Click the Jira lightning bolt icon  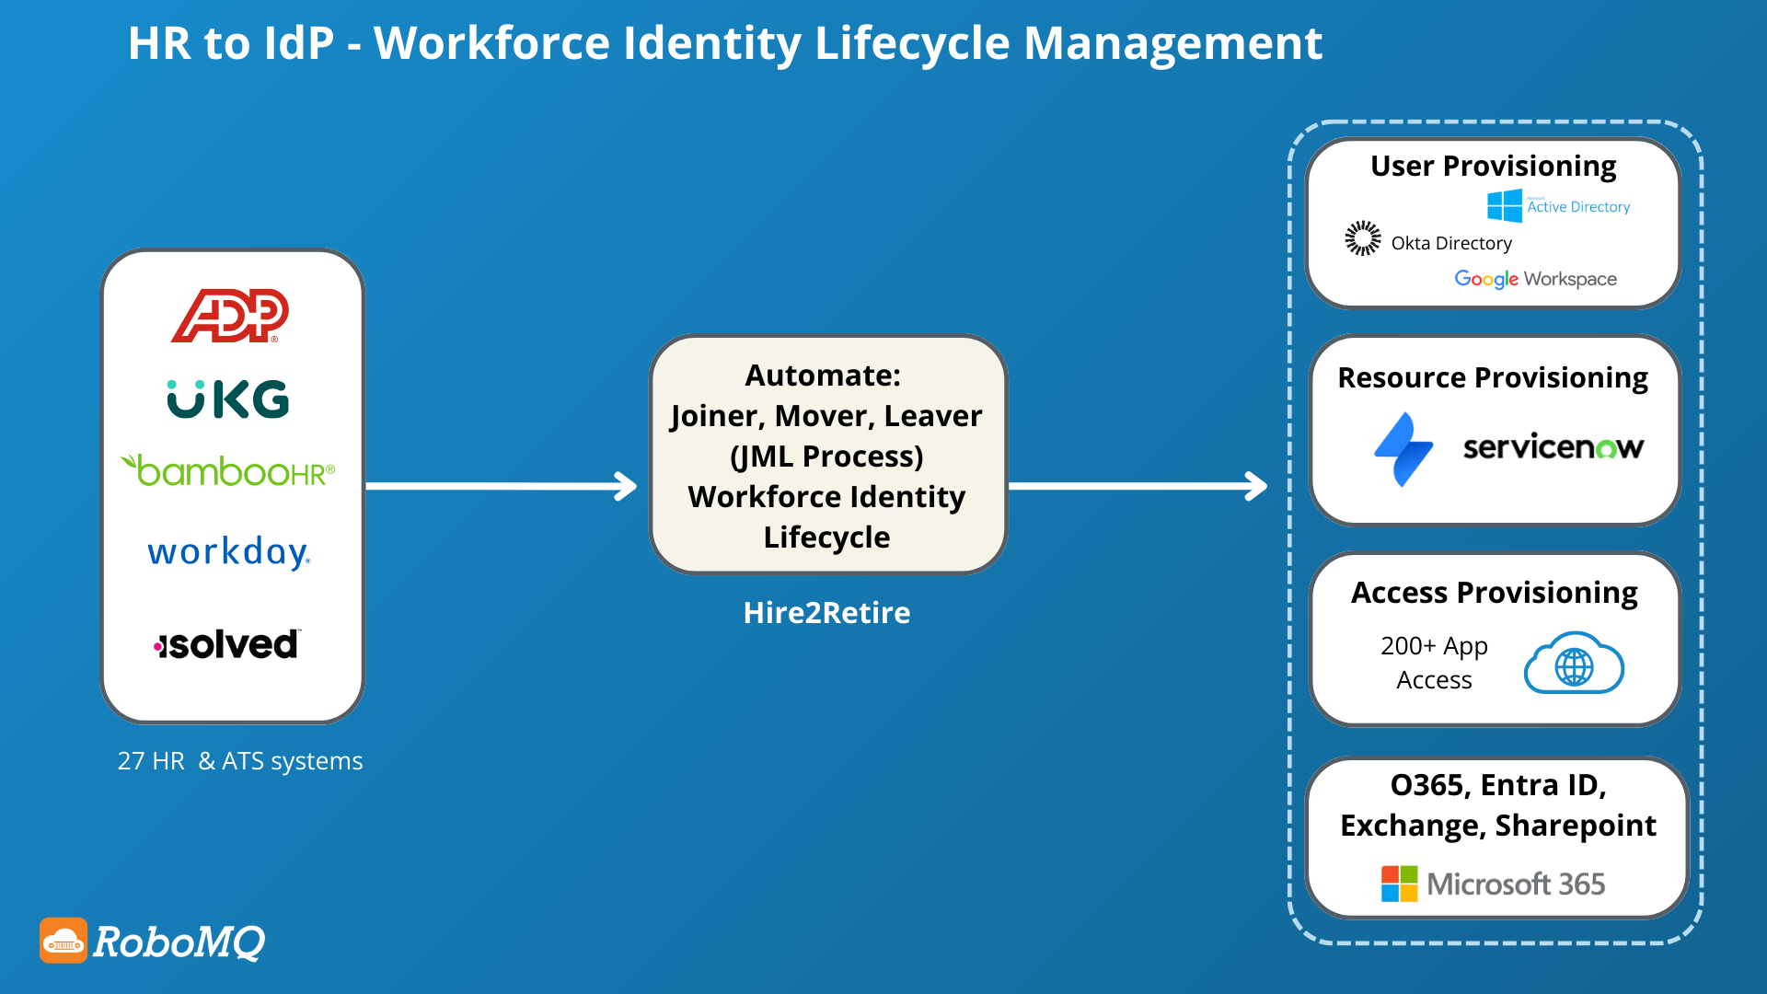click(1403, 448)
